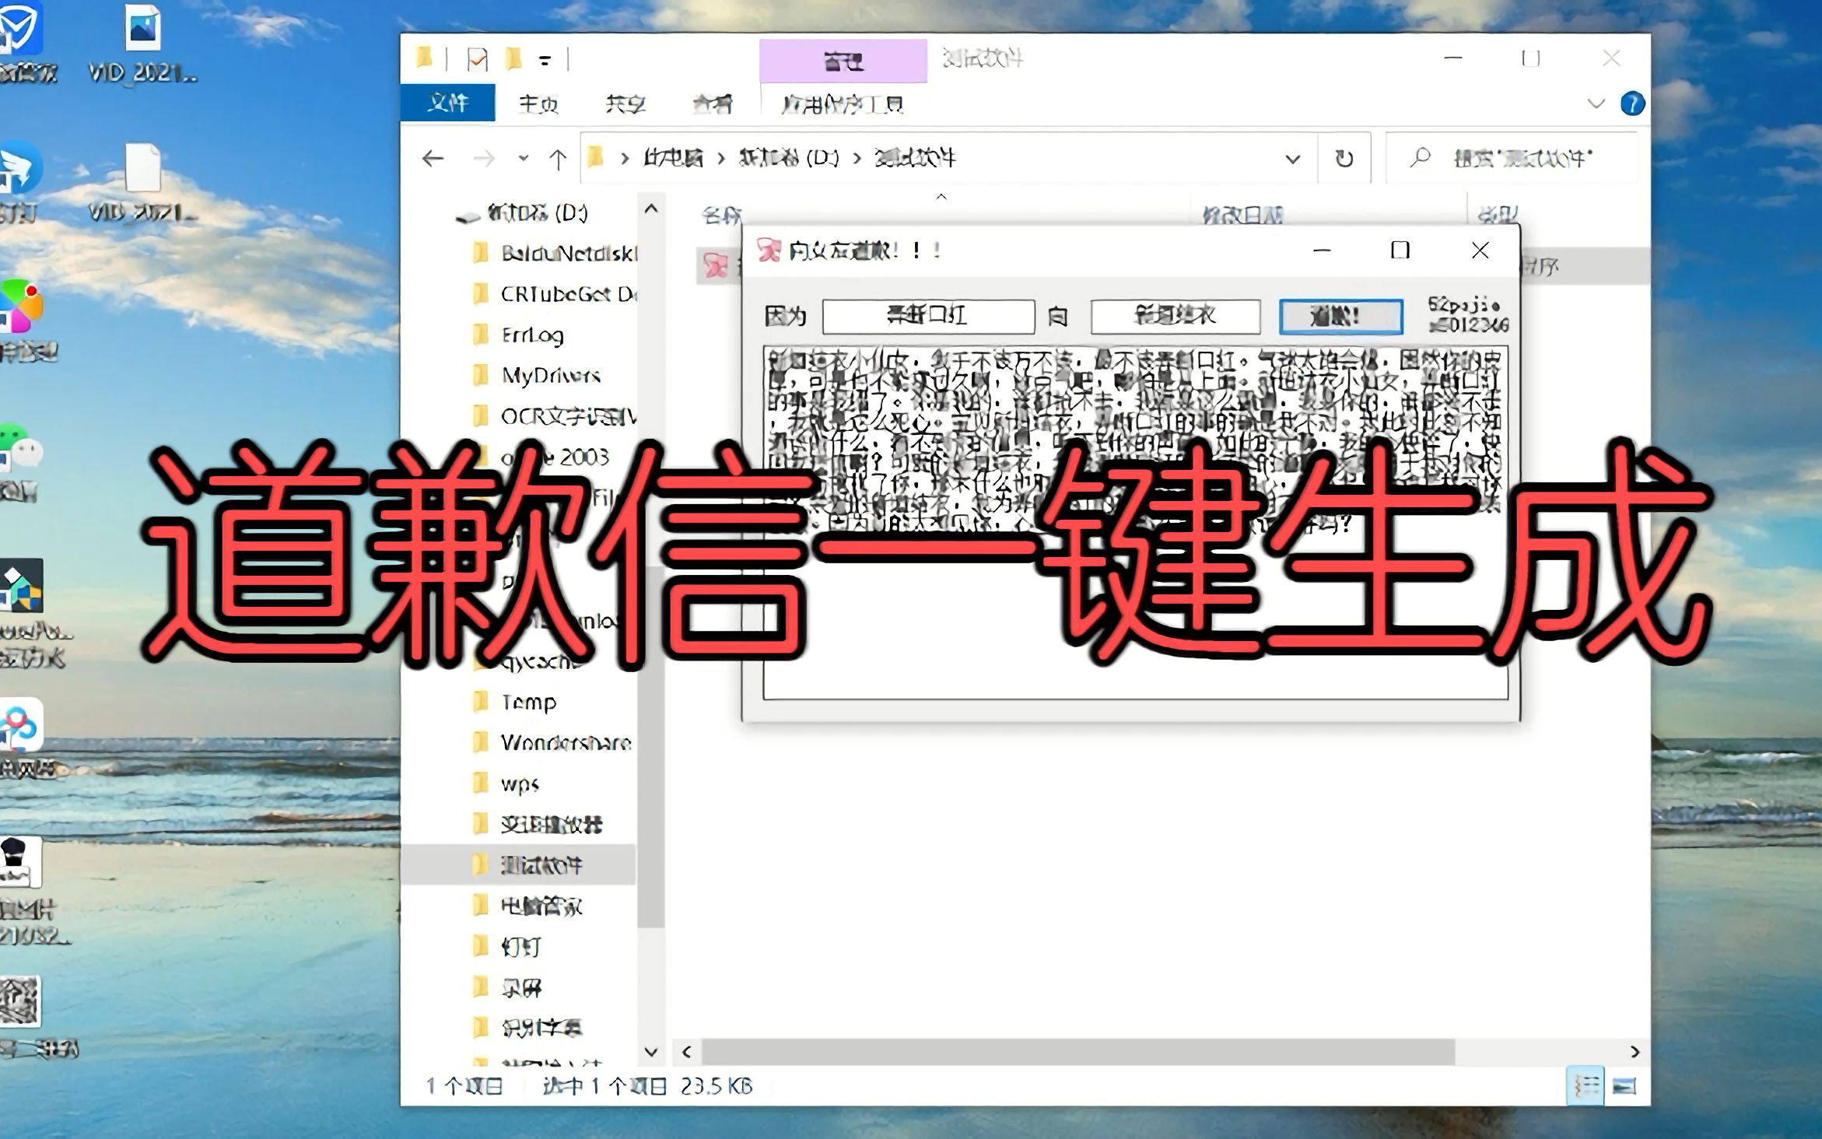Click the properties checkmark quick-access icon
Screen dimensions: 1822x1139
point(477,59)
